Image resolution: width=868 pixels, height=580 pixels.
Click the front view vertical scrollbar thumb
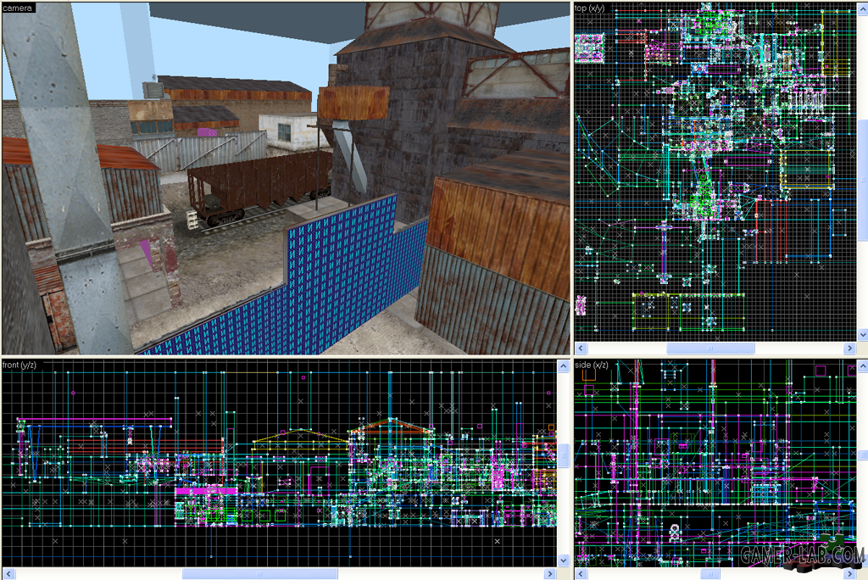tap(563, 455)
